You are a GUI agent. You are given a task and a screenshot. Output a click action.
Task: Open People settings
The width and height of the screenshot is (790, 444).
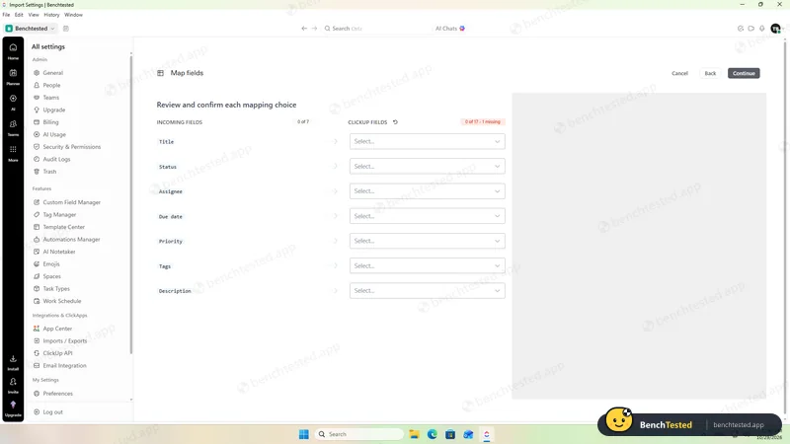pyautogui.click(x=51, y=85)
